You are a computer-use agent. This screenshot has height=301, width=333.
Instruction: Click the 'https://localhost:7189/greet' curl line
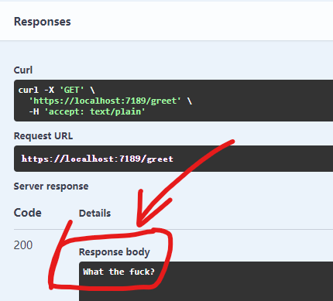click(x=110, y=101)
